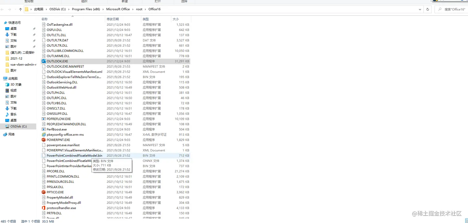
Task: Click the PPTICO.EXE file icon
Action: [x=44, y=192]
